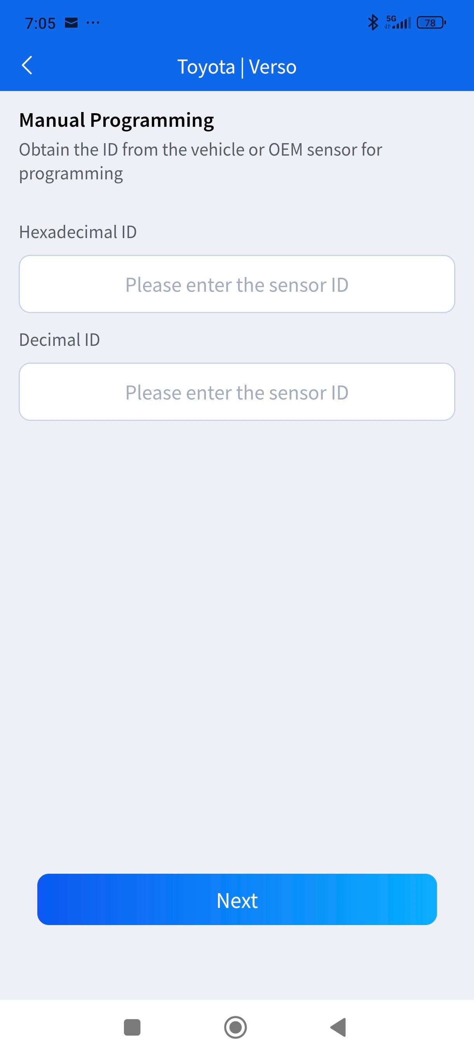The height and width of the screenshot is (1055, 474).
Task: Tap the Toyota | Verso title
Action: pos(237,67)
